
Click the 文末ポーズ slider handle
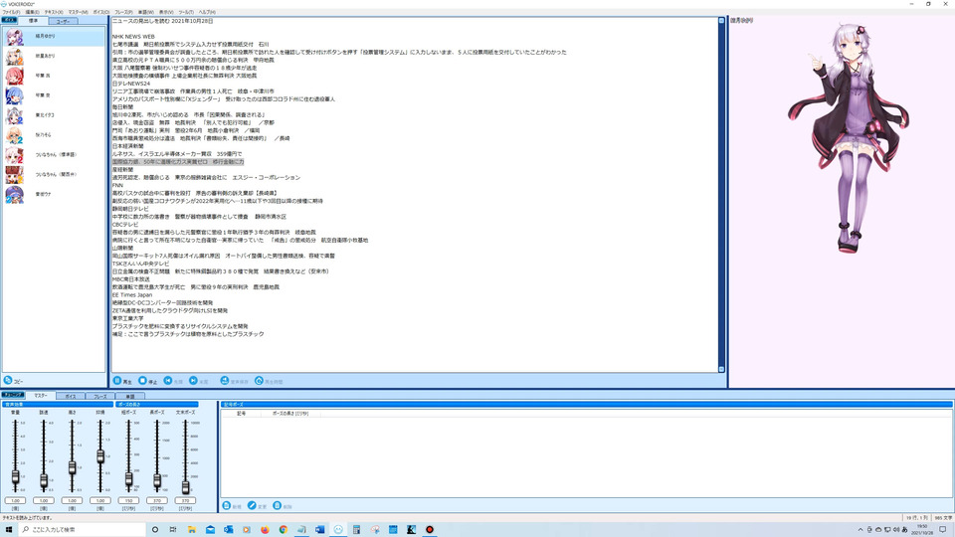[x=185, y=486]
